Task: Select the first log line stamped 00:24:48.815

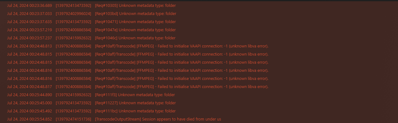Action: pos(199,54)
